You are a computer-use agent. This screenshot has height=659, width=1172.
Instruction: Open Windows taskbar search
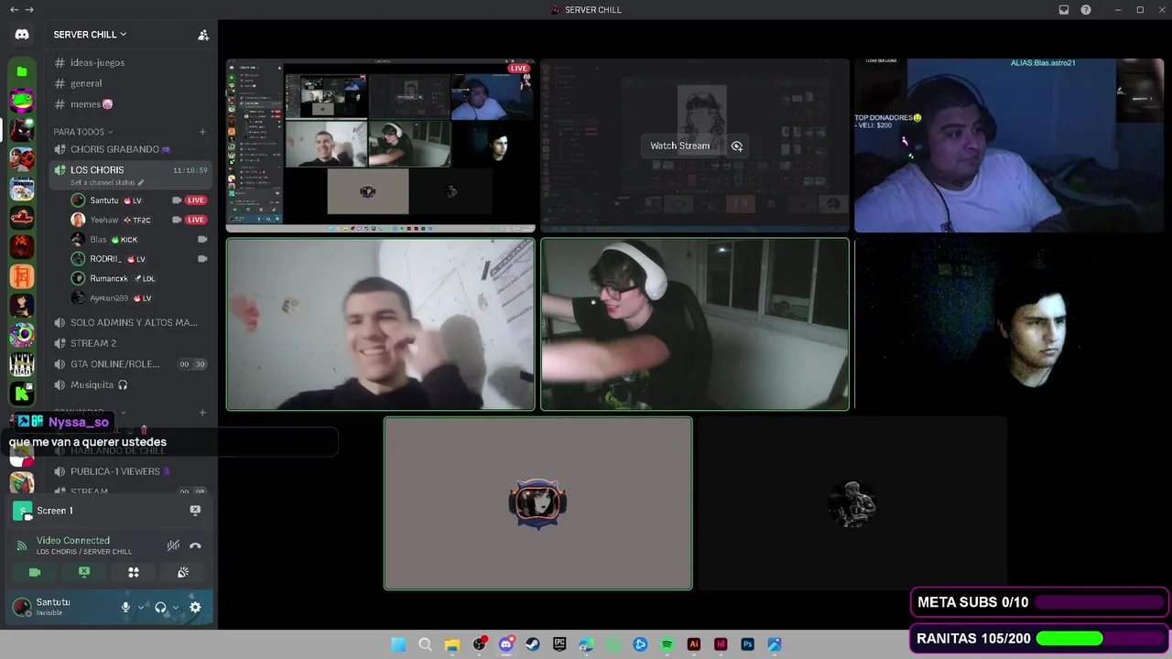coord(425,644)
